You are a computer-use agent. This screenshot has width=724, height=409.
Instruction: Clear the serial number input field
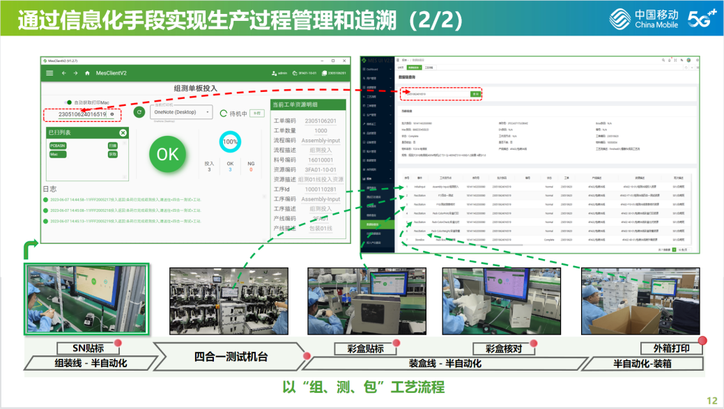[x=112, y=114]
